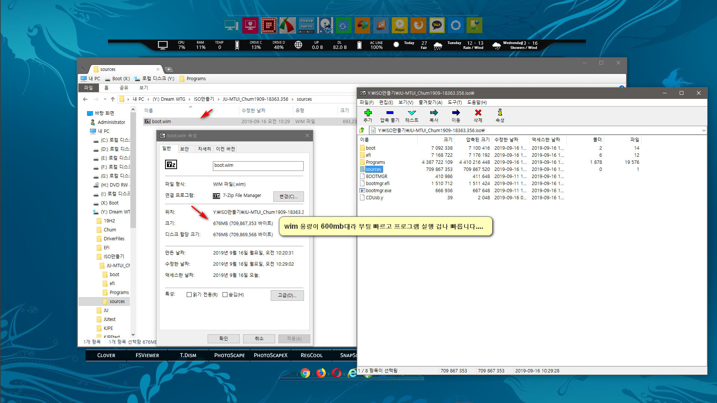The height and width of the screenshot is (403, 717).
Task: Click the 압축 풀기 (Extract) icon in 7-Zip
Action: click(x=389, y=113)
